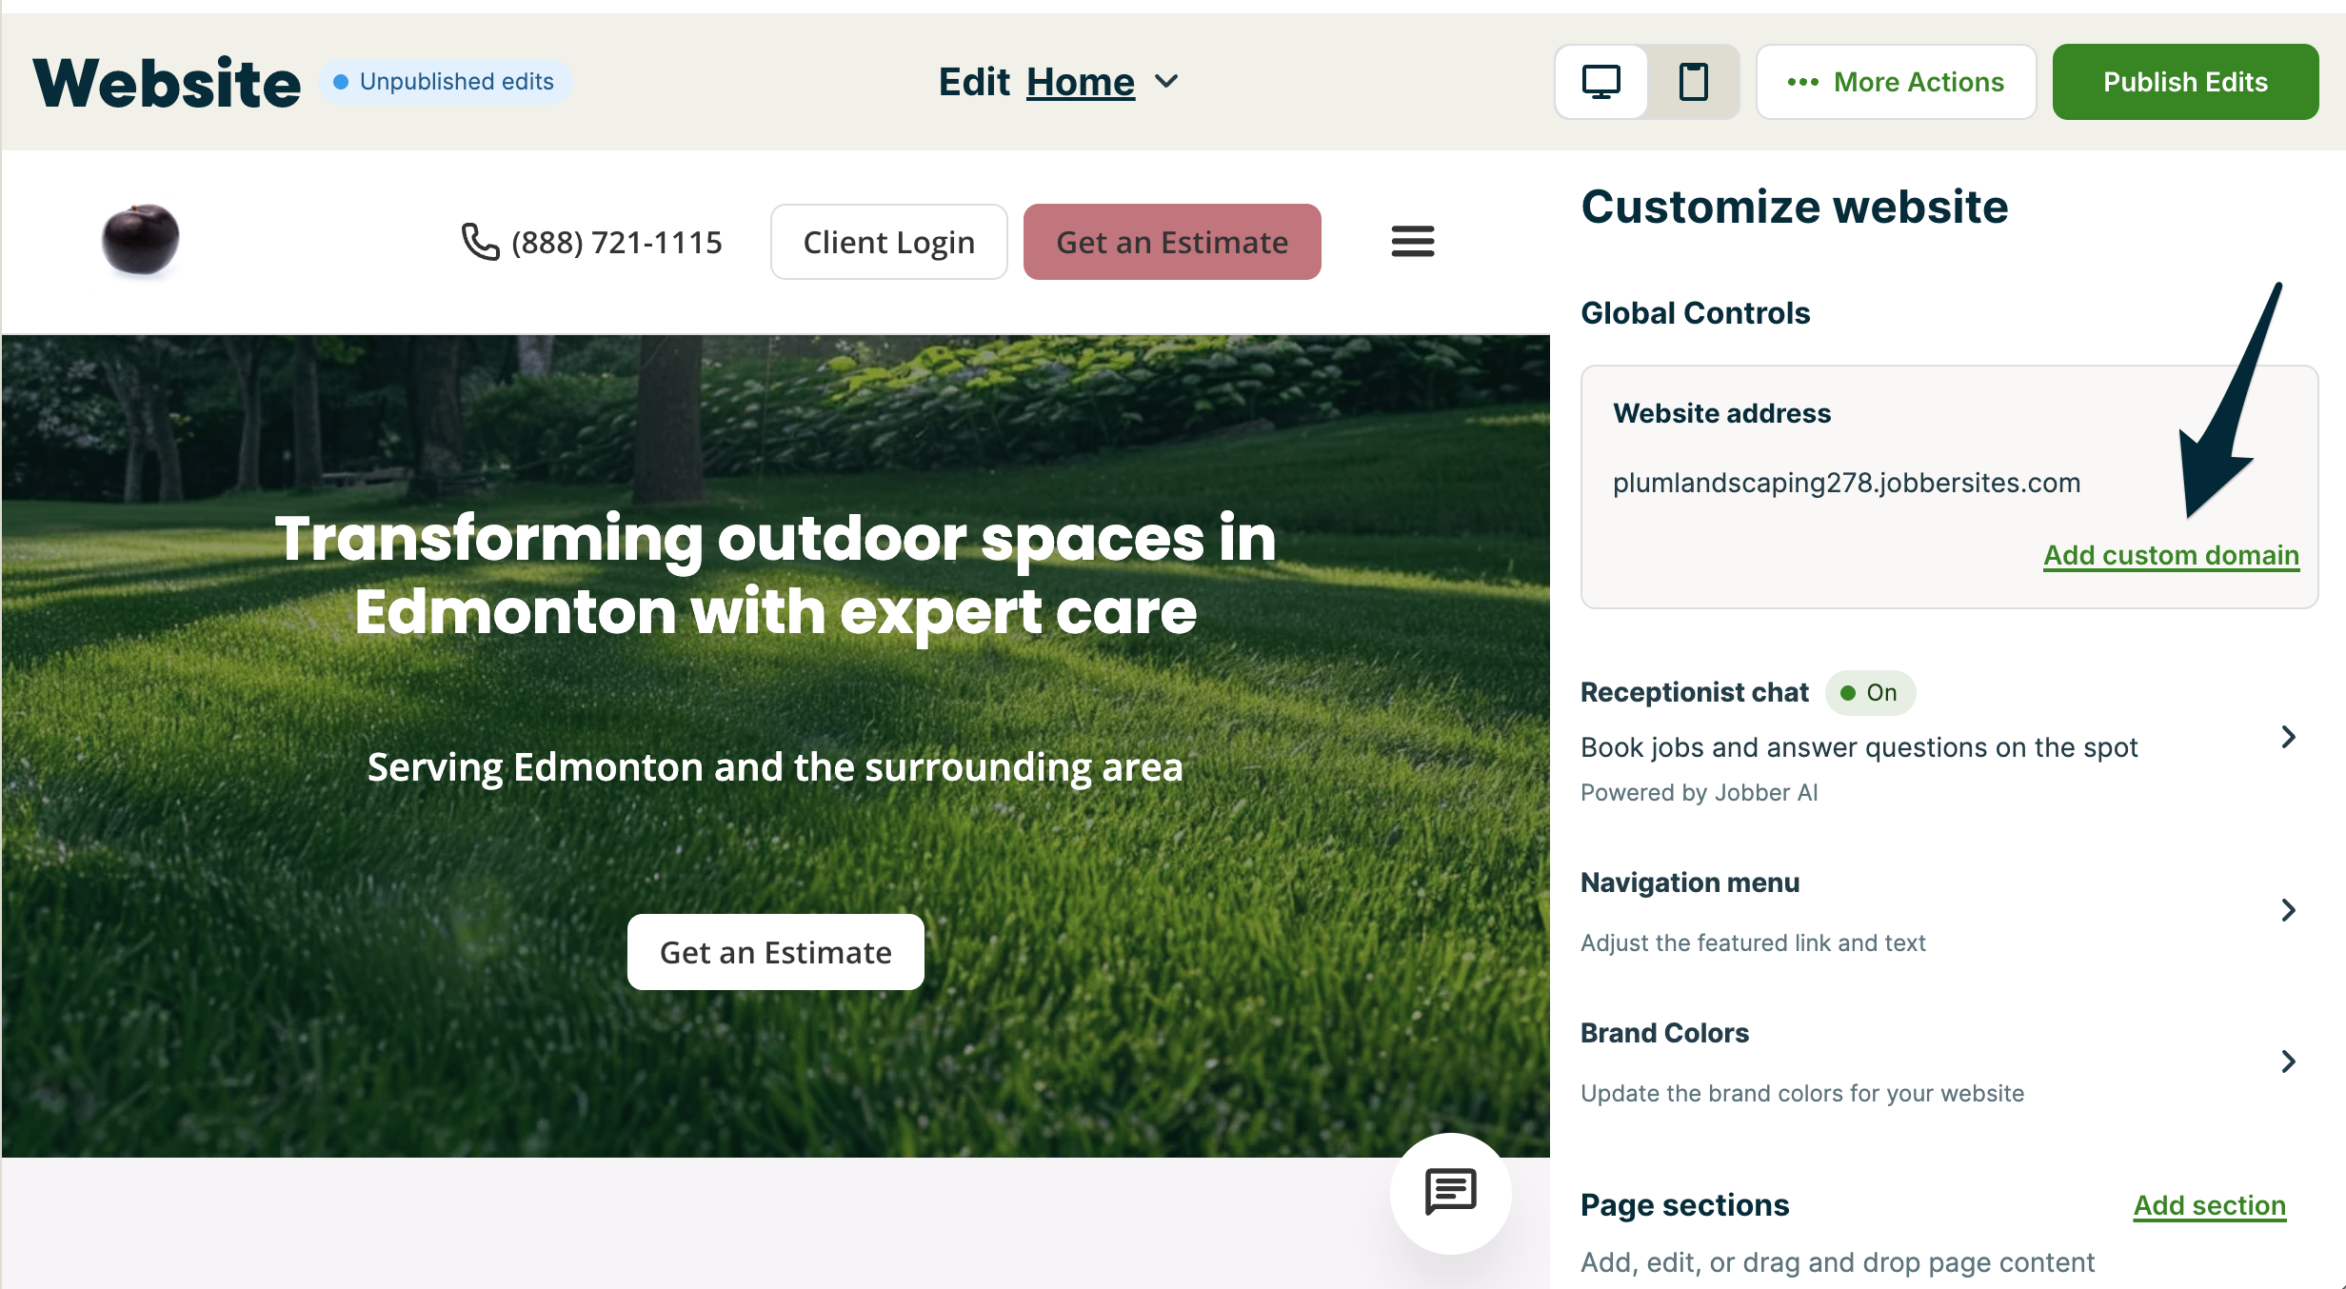
Task: Click the Add custom domain link
Action: point(2171,555)
